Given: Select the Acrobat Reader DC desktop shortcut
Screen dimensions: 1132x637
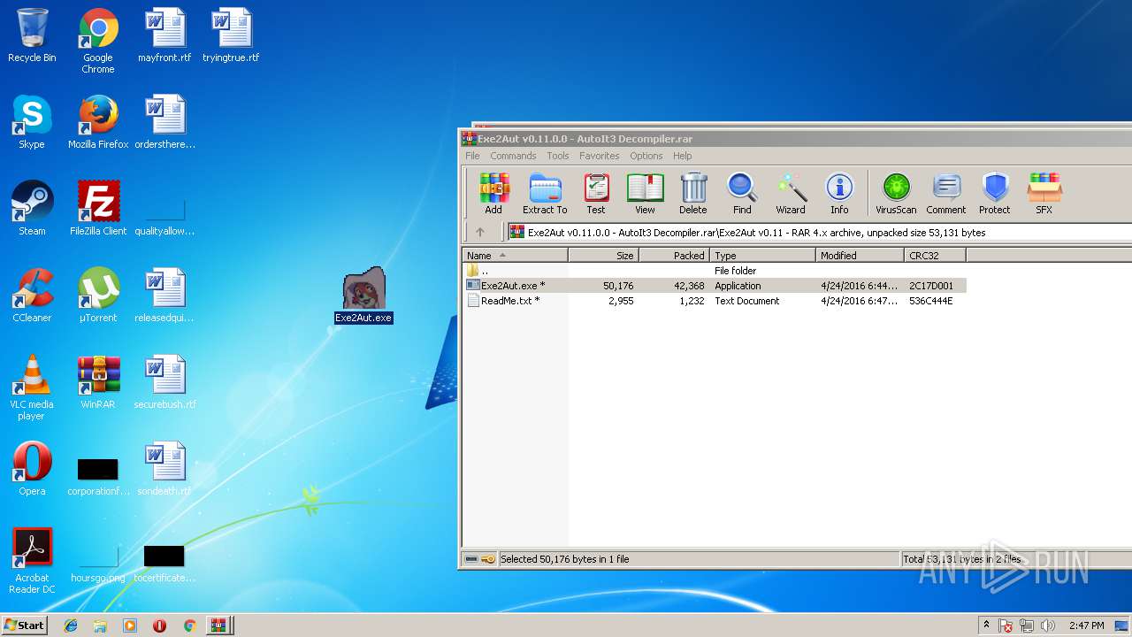Looking at the screenshot, I should (x=32, y=561).
